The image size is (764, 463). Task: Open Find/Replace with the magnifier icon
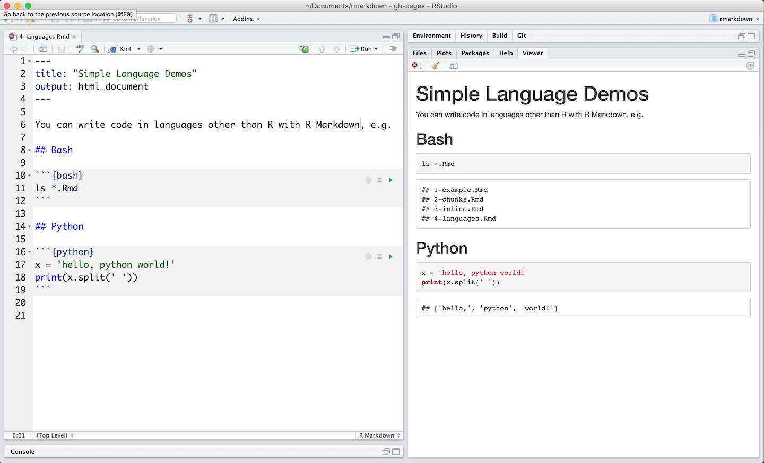pos(95,49)
